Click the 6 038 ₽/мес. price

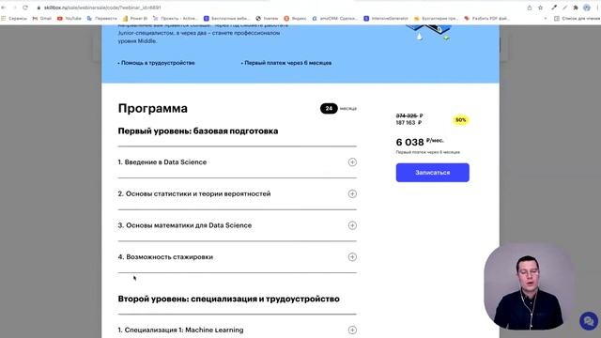[420, 142]
